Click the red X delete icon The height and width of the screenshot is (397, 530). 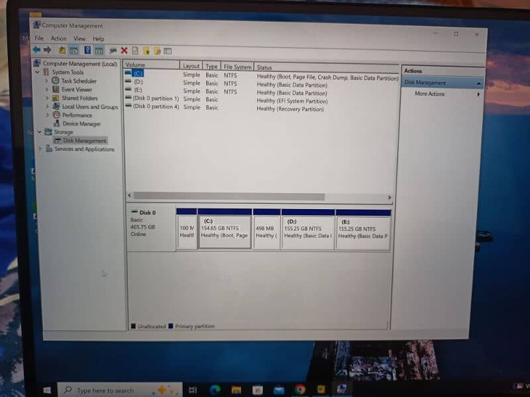coord(124,50)
